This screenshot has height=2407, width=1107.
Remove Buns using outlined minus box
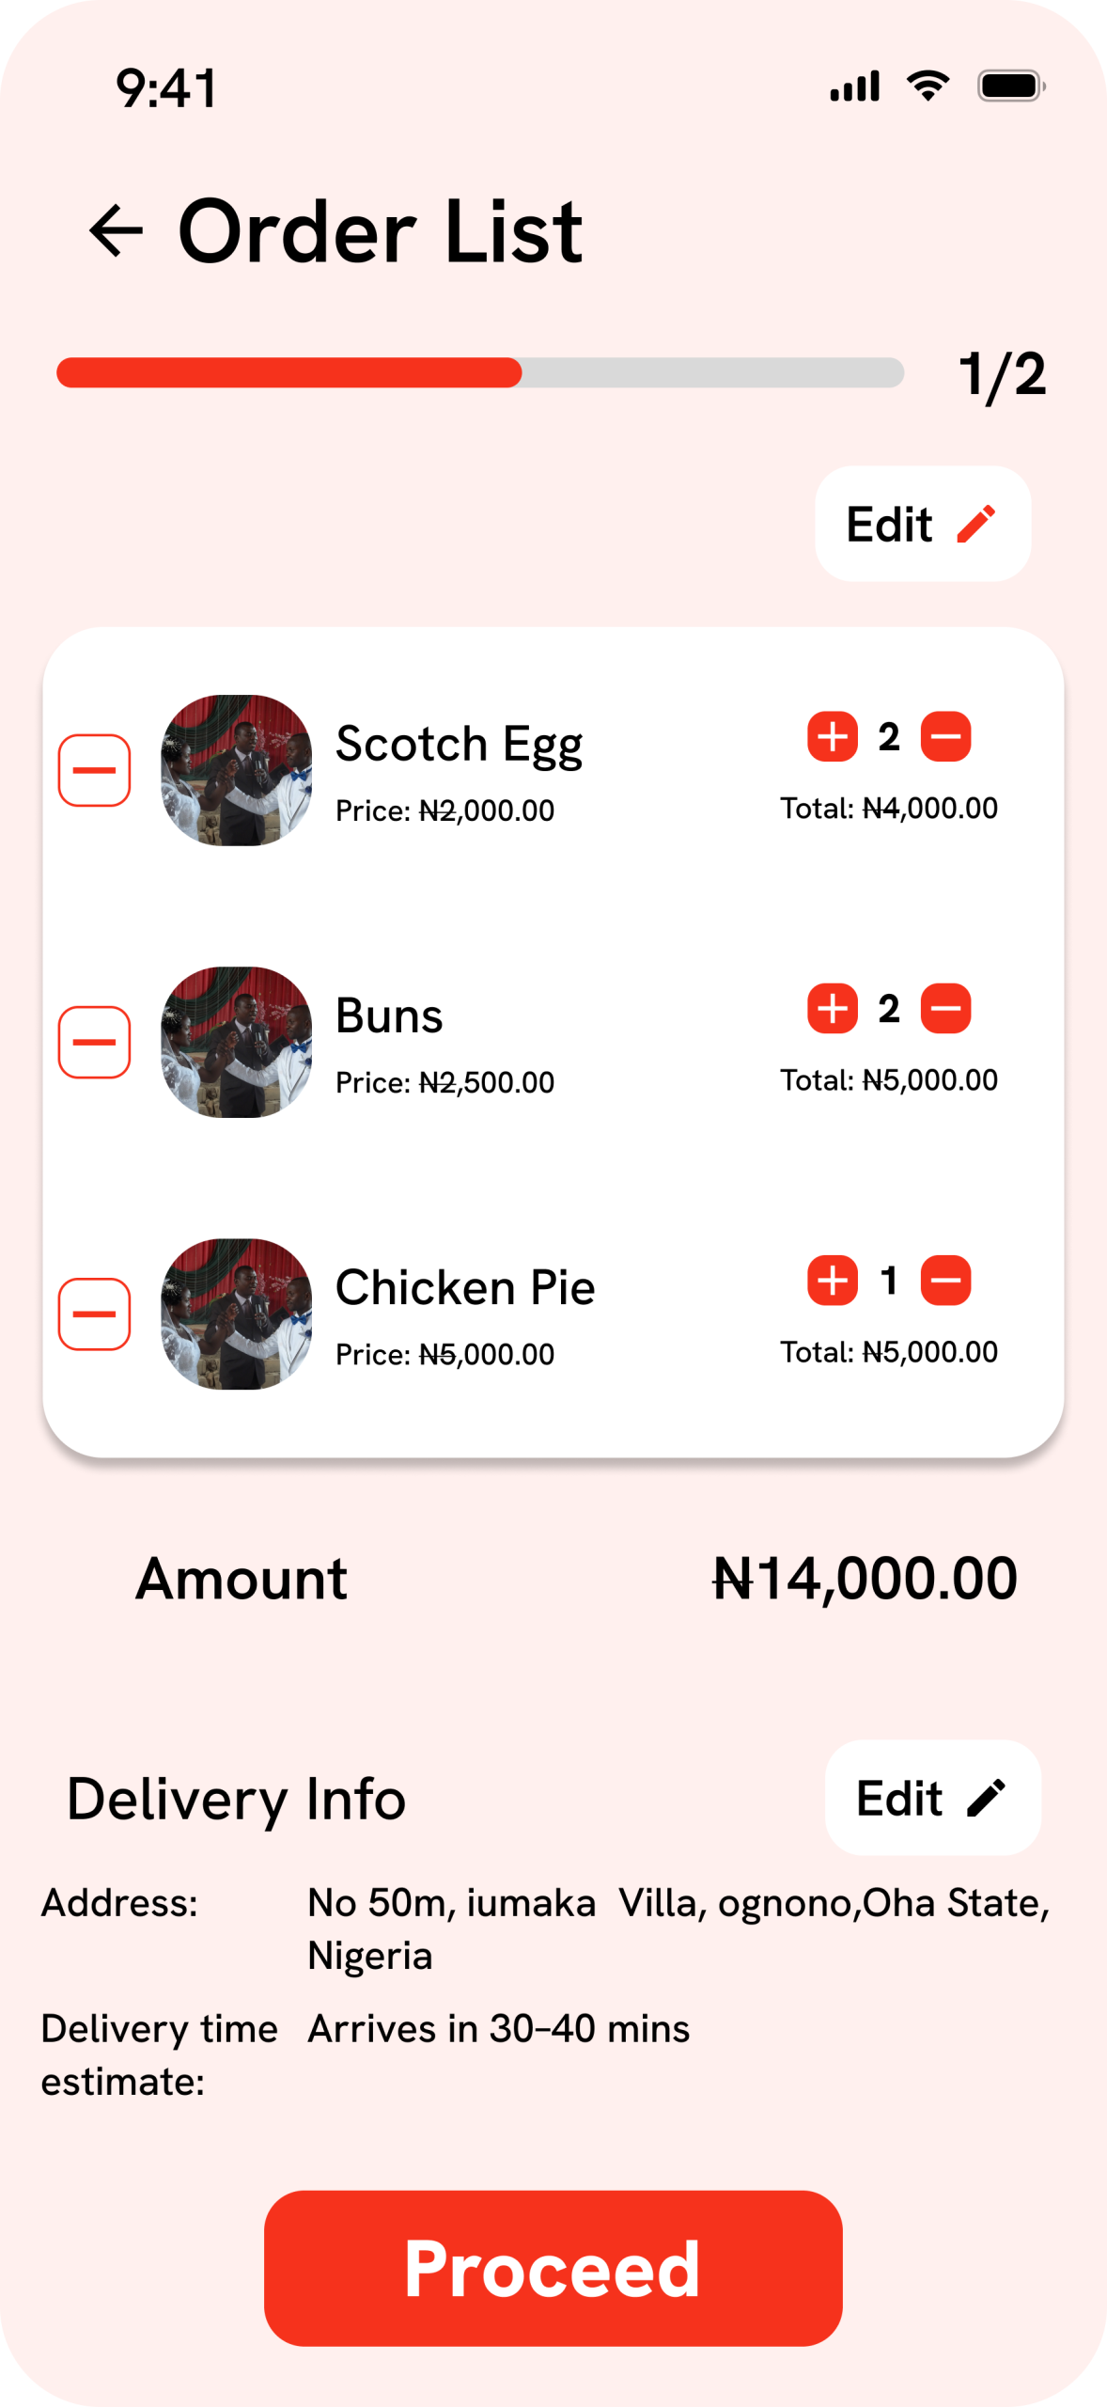[x=94, y=1042]
